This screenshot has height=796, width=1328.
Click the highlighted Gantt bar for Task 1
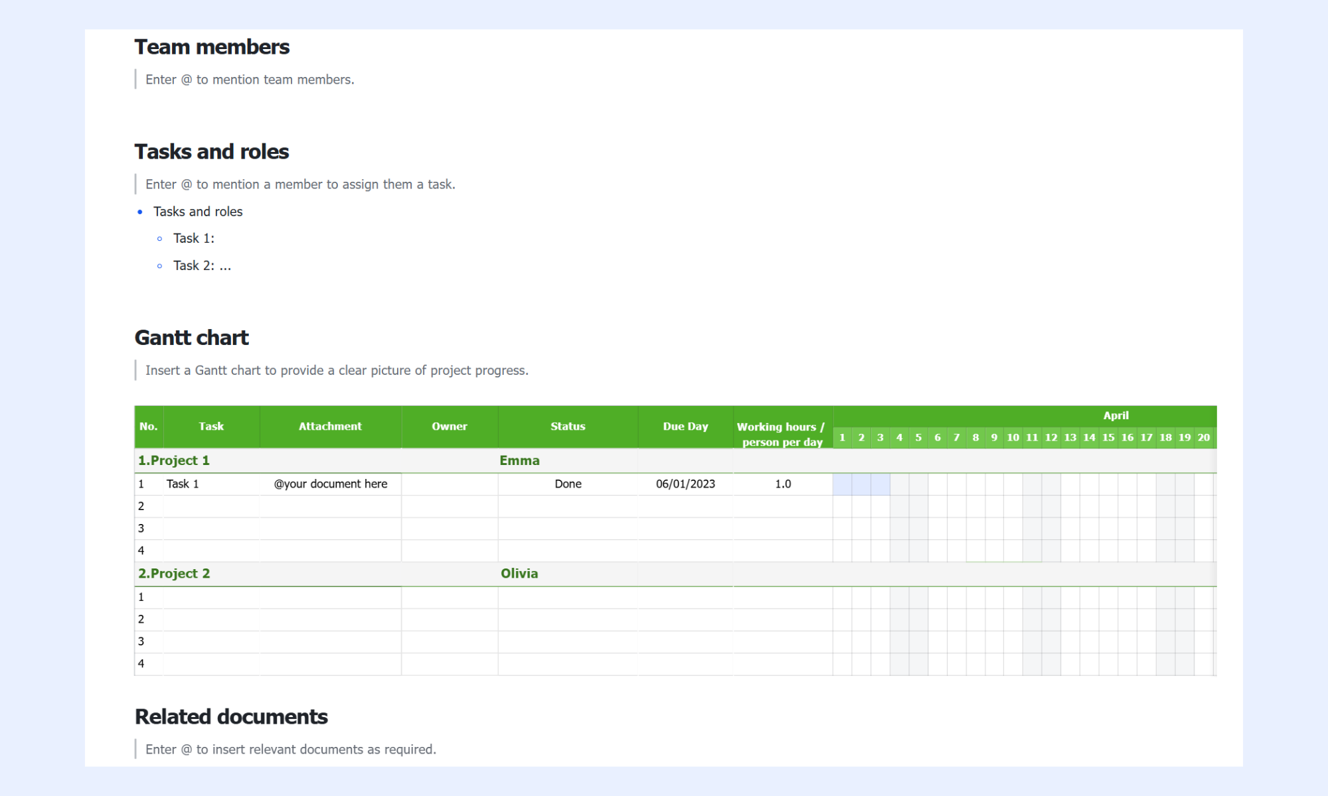(x=861, y=484)
